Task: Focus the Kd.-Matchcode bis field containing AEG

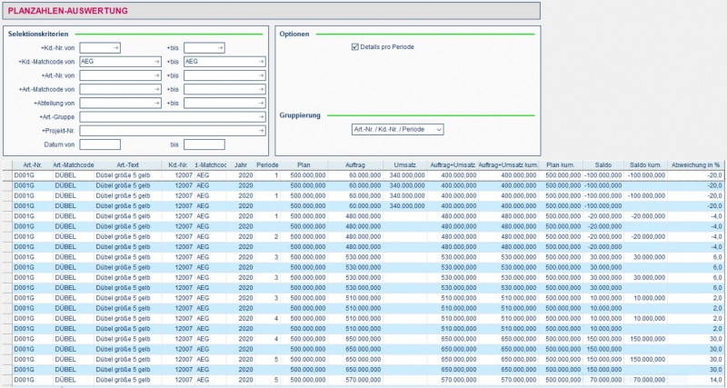Action: tap(218, 62)
